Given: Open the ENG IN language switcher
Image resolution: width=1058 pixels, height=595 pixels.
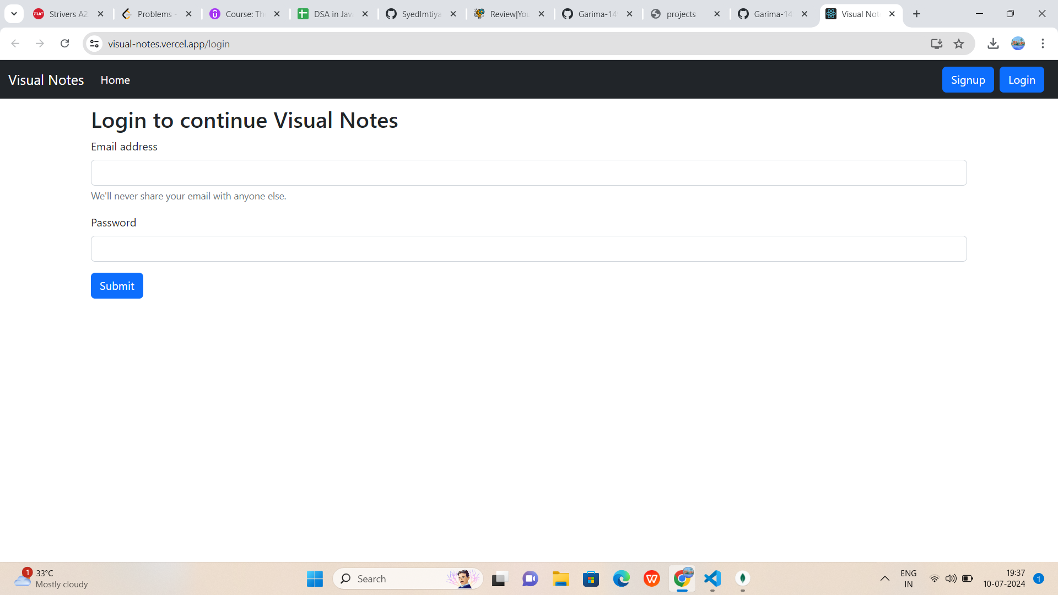Looking at the screenshot, I should (908, 578).
